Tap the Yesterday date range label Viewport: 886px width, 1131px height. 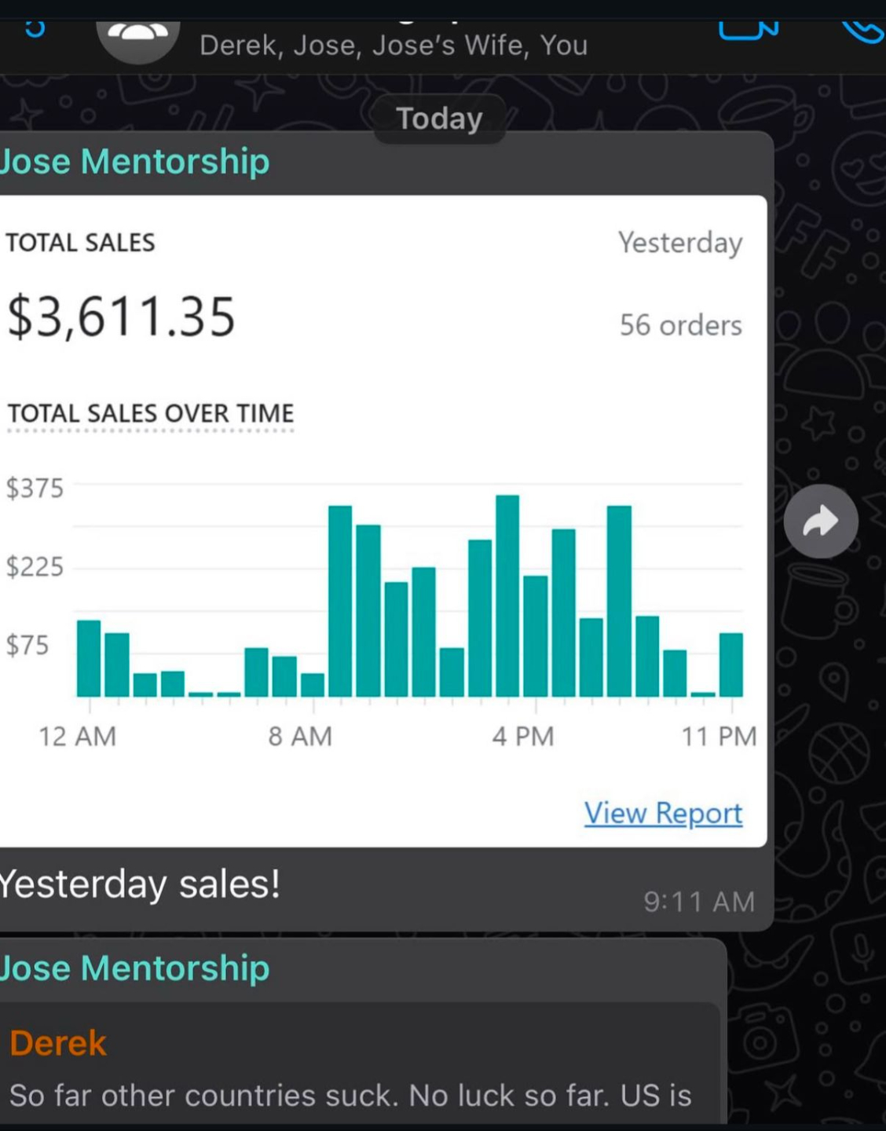click(x=679, y=243)
